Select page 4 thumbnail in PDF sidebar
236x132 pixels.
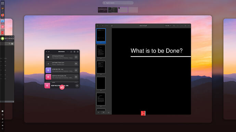101,83
